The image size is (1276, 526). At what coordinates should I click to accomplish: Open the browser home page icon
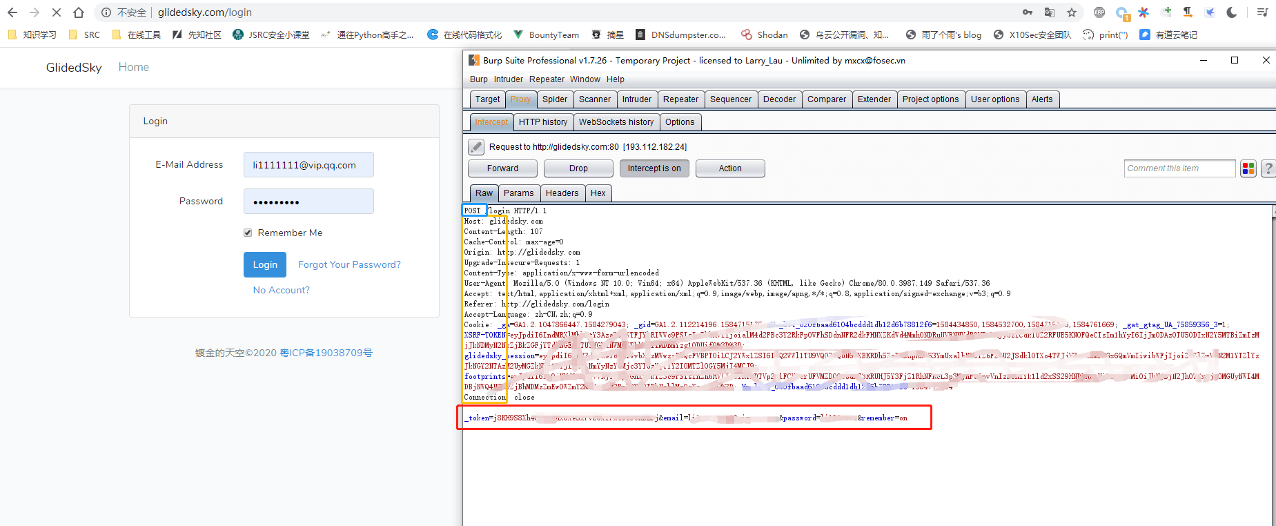79,12
